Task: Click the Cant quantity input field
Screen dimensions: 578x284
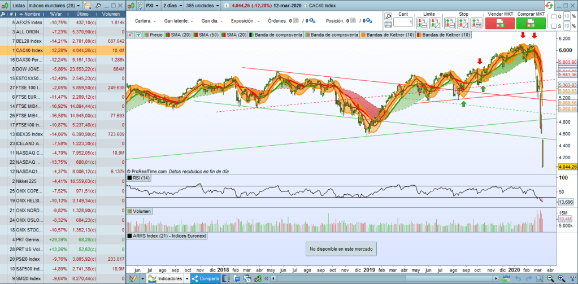Action: point(404,22)
